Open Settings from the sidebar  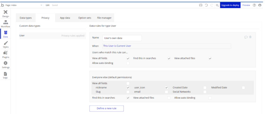(x=5, y=64)
